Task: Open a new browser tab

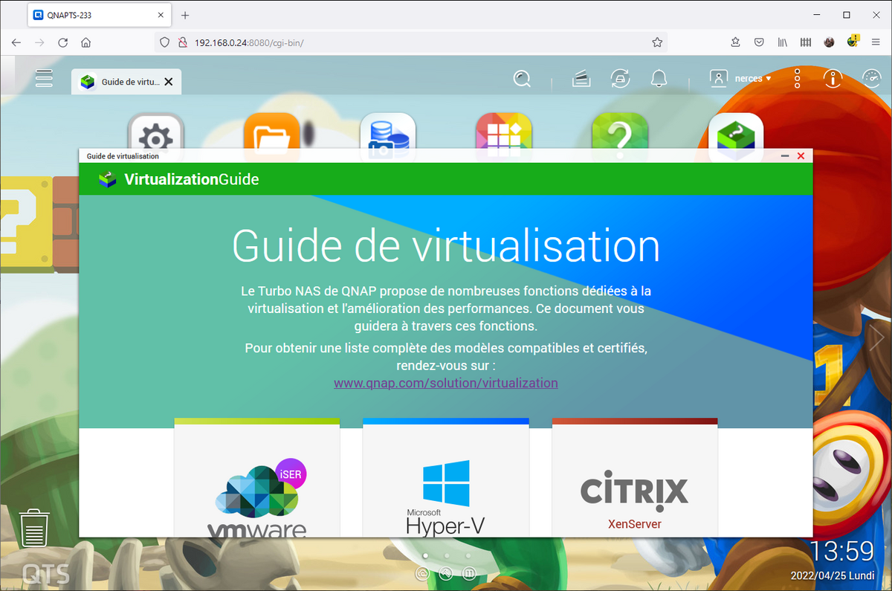Action: tap(186, 15)
